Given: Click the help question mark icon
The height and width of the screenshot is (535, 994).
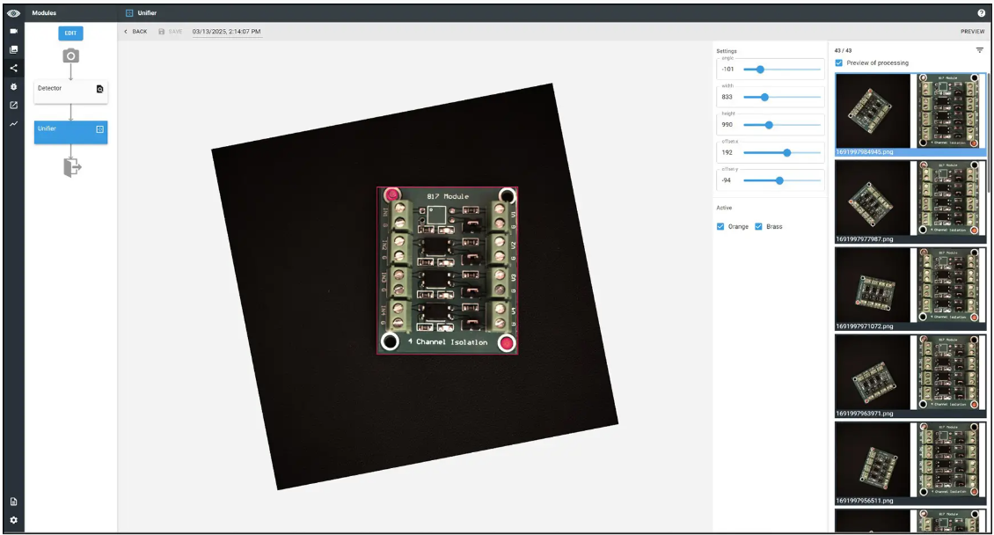Looking at the screenshot, I should (981, 13).
